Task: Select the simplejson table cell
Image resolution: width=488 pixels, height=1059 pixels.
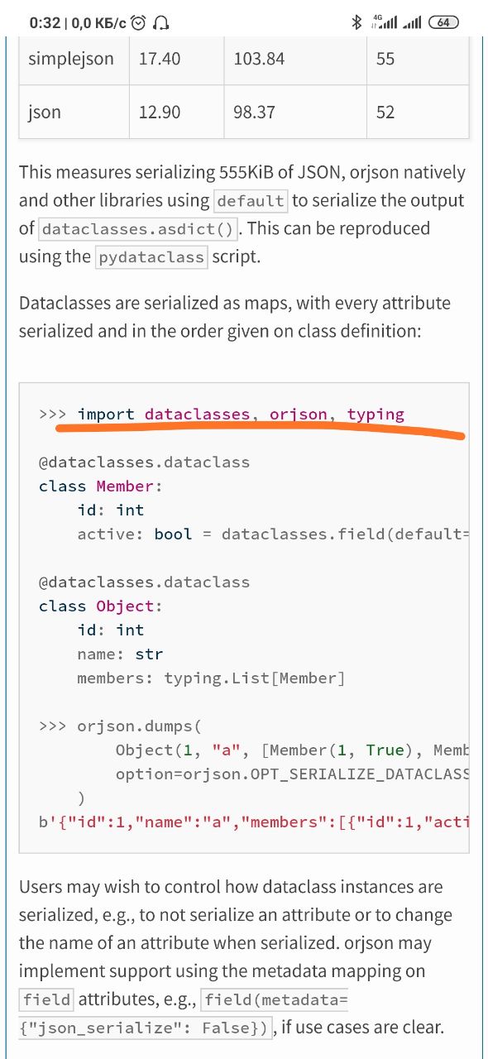Action: 74,59
